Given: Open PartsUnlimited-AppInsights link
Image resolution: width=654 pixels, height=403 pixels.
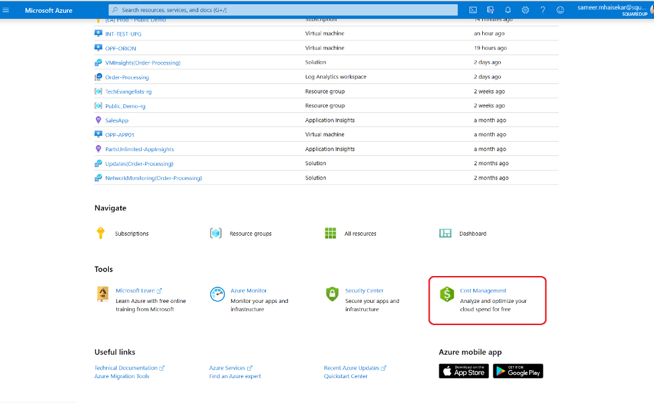Looking at the screenshot, I should pos(139,149).
